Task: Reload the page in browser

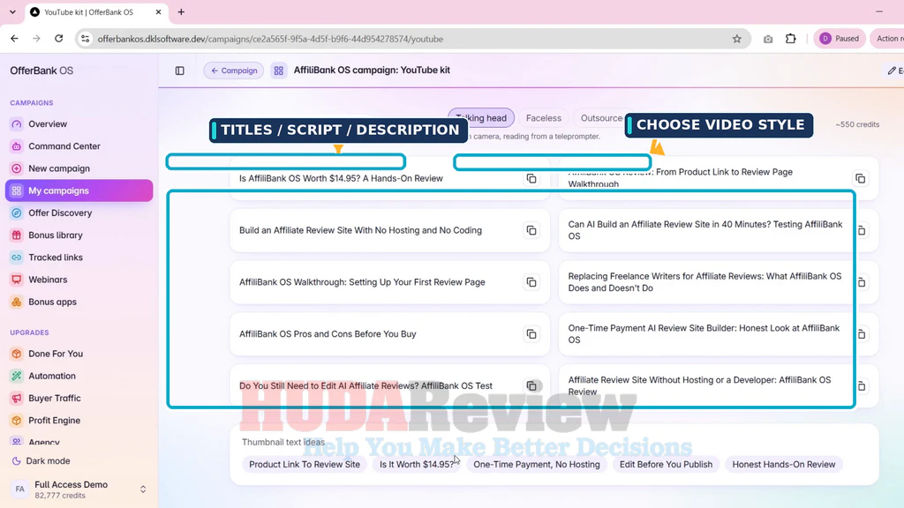Action: [59, 39]
